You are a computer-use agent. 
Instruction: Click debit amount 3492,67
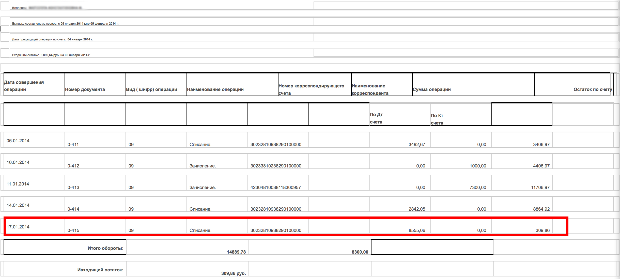[417, 145]
